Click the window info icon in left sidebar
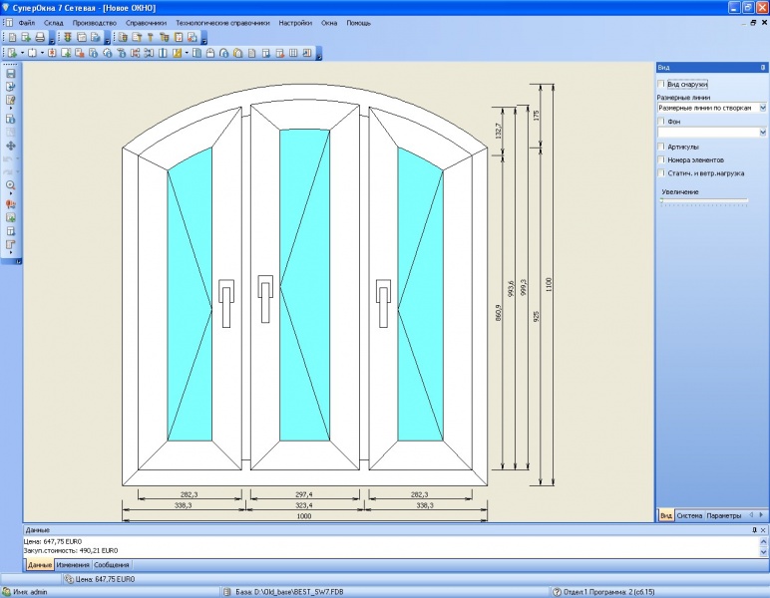This screenshot has width=770, height=598. pyautogui.click(x=10, y=119)
